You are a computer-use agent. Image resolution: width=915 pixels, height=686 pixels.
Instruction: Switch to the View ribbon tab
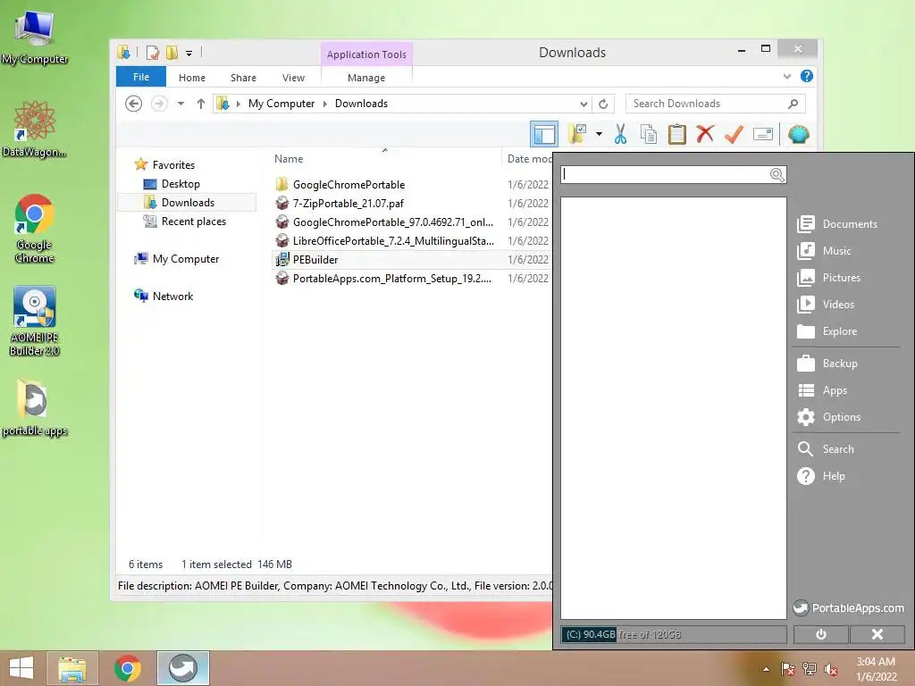click(x=293, y=78)
